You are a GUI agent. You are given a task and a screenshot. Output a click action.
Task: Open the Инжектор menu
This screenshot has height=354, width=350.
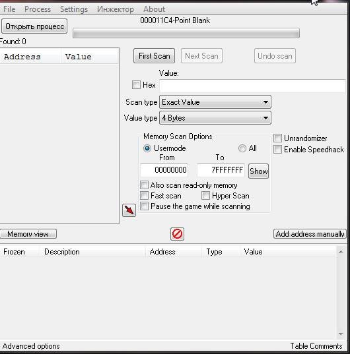pyautogui.click(x=116, y=9)
